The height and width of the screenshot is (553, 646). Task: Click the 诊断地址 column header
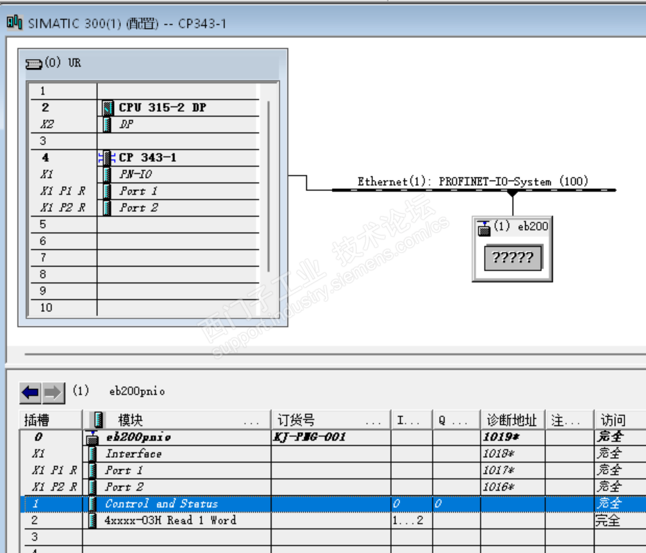(x=513, y=420)
